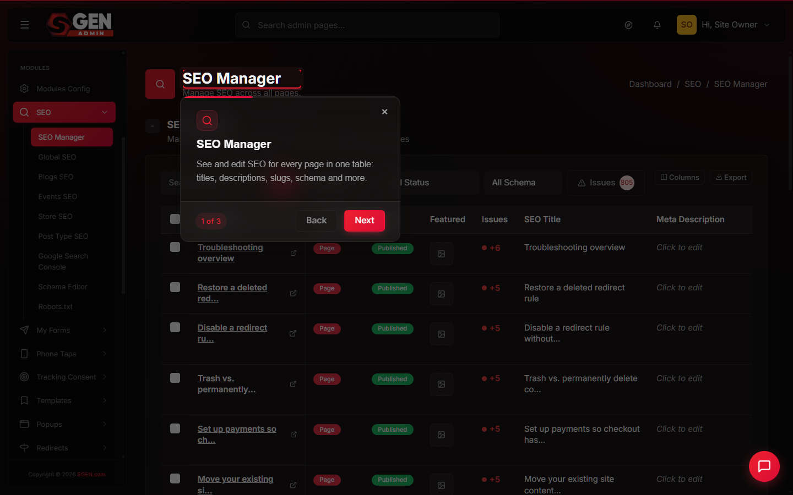Check the Set up payments row checkbox

click(x=175, y=428)
